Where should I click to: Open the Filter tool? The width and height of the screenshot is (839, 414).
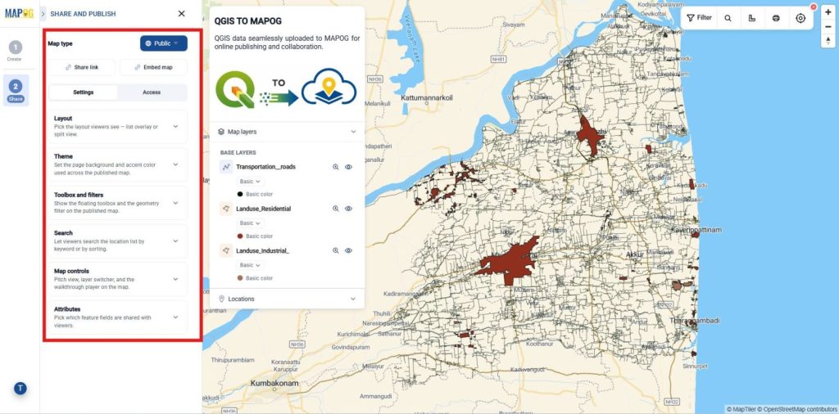pos(700,18)
